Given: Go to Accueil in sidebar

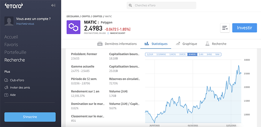Looking at the screenshot, I should tap(11, 37).
